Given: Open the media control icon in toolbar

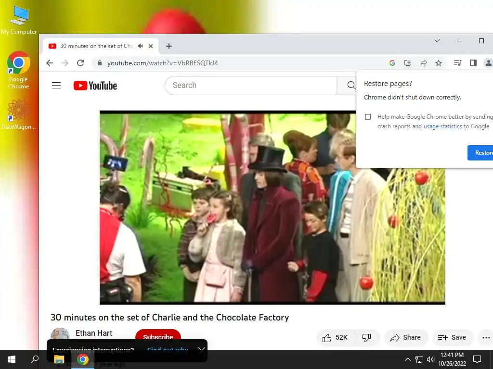Looking at the screenshot, I should coord(457,63).
